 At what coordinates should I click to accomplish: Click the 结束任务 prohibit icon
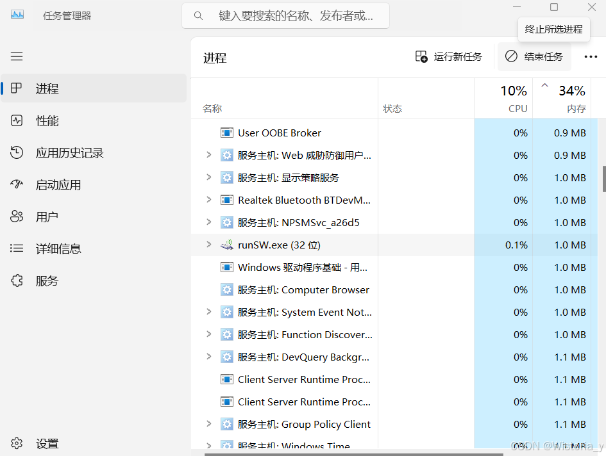(x=511, y=56)
